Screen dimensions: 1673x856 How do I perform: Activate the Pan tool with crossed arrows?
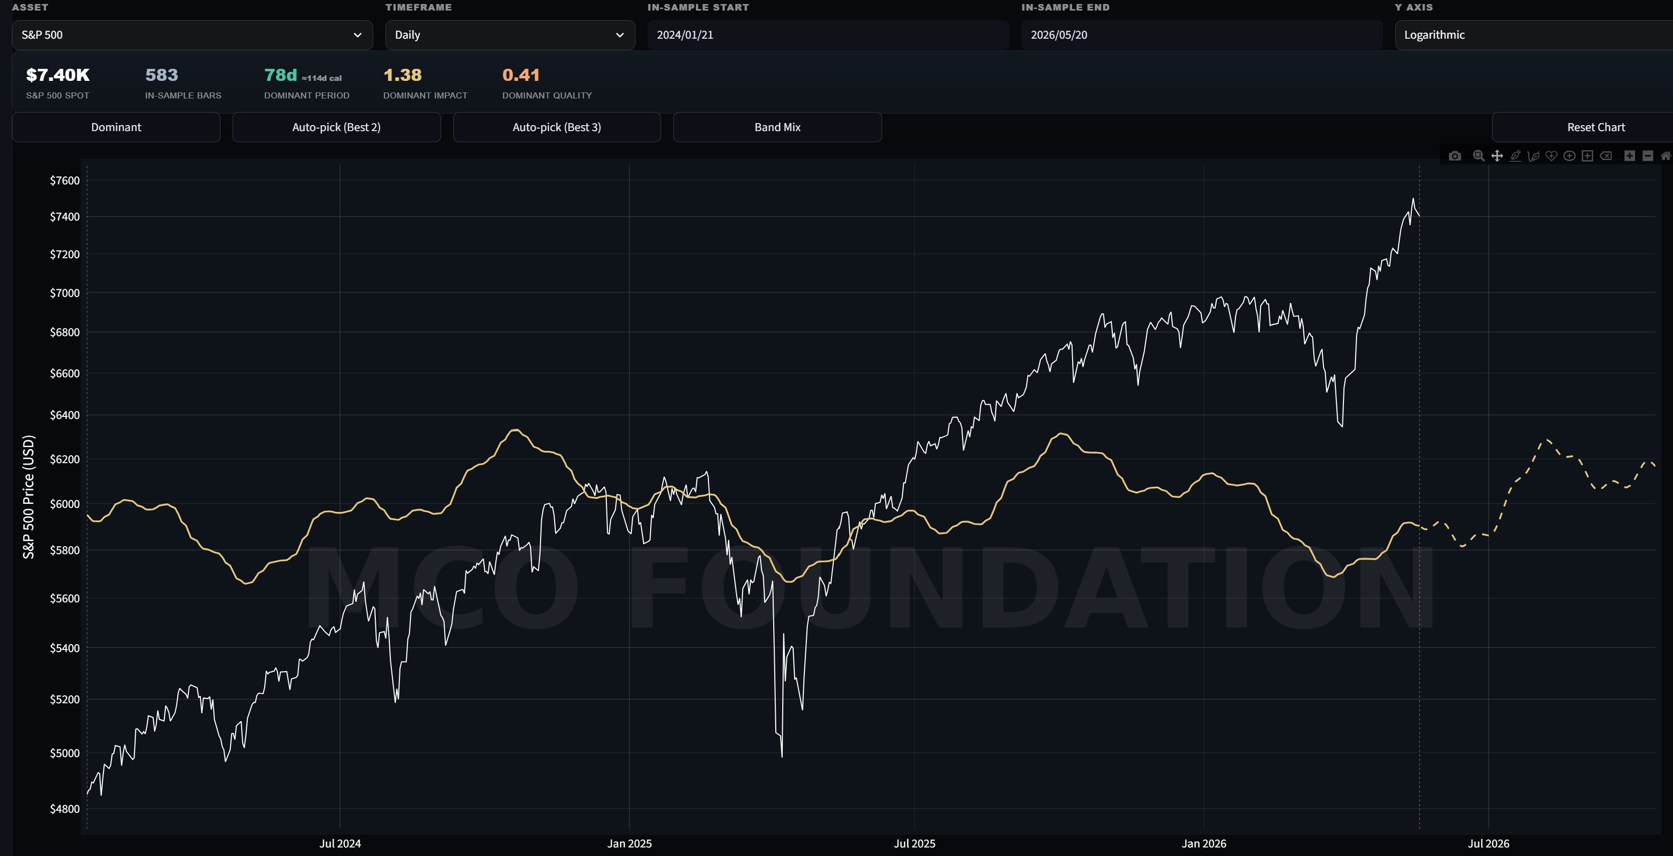point(1497,156)
